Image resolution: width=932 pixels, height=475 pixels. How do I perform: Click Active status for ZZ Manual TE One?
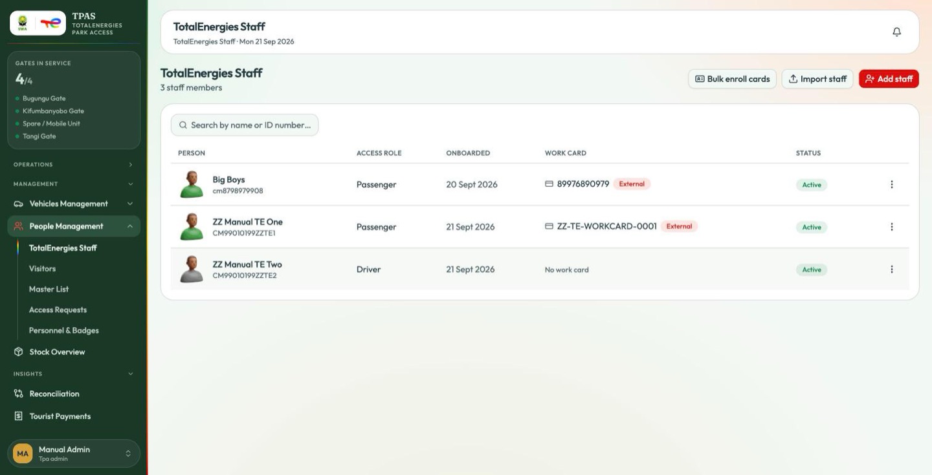pyautogui.click(x=812, y=227)
